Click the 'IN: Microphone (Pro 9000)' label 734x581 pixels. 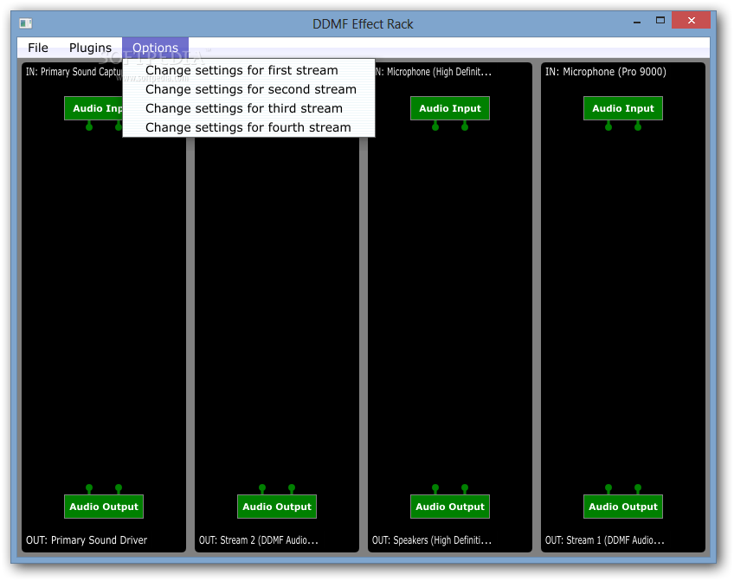point(606,72)
